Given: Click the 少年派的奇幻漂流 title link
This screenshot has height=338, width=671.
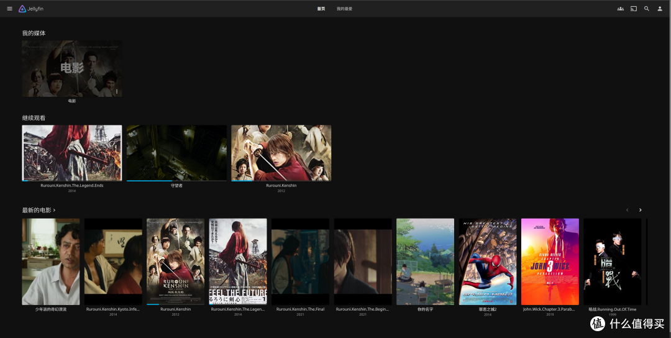Looking at the screenshot, I should click(x=50, y=309).
